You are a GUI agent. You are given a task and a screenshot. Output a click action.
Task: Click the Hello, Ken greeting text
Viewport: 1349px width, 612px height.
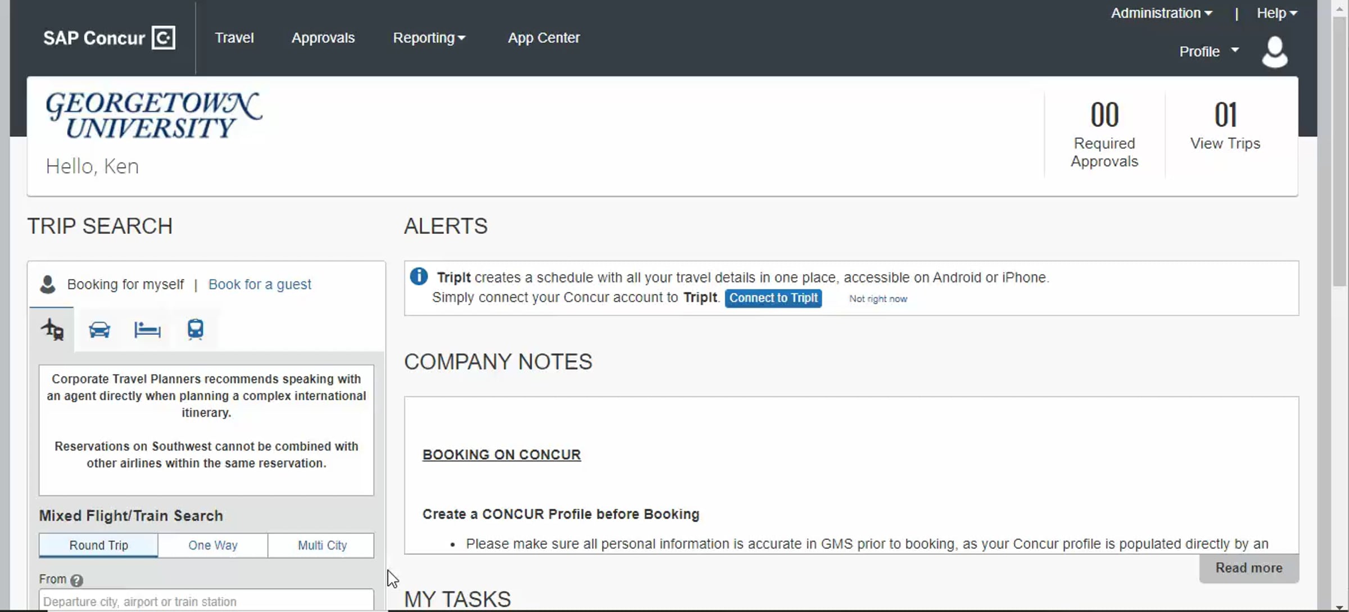92,166
